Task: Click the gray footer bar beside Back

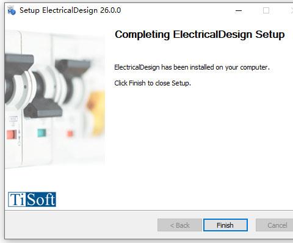Action: coord(81,225)
